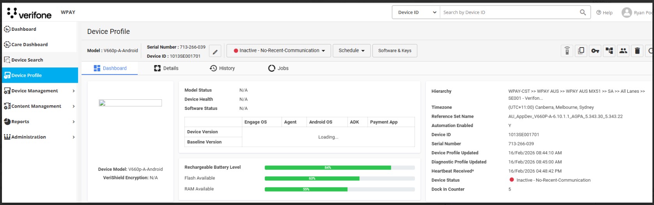Open Care Dashboard in the sidebar
Viewport: 654px width, 205px height.
pyautogui.click(x=39, y=44)
